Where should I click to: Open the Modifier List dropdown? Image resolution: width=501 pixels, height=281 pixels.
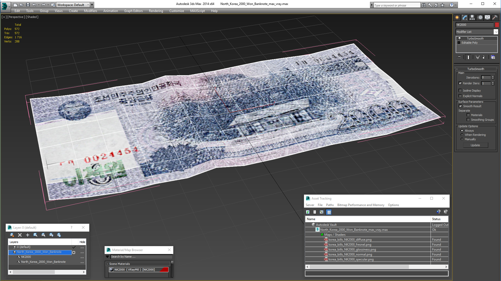point(496,32)
